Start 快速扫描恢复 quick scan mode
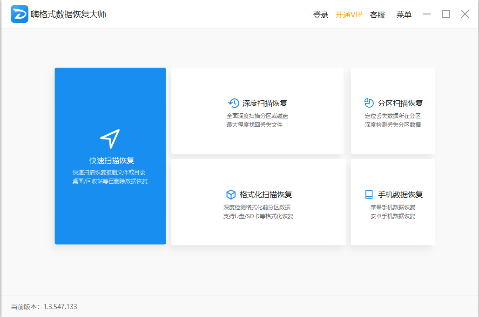This screenshot has height=317, width=479. [110, 156]
